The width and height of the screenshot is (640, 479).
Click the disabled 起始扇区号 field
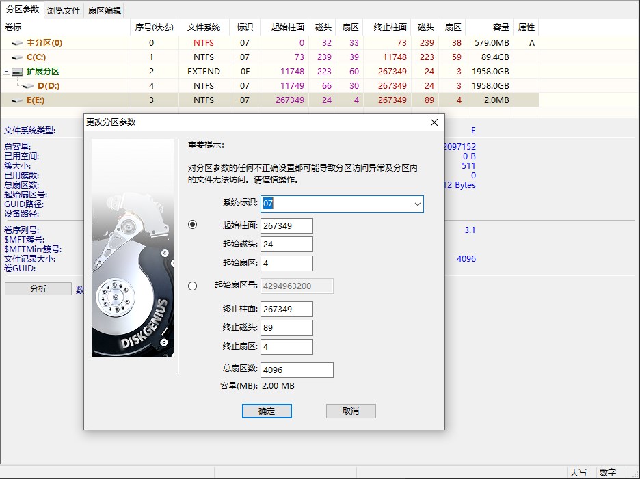297,286
